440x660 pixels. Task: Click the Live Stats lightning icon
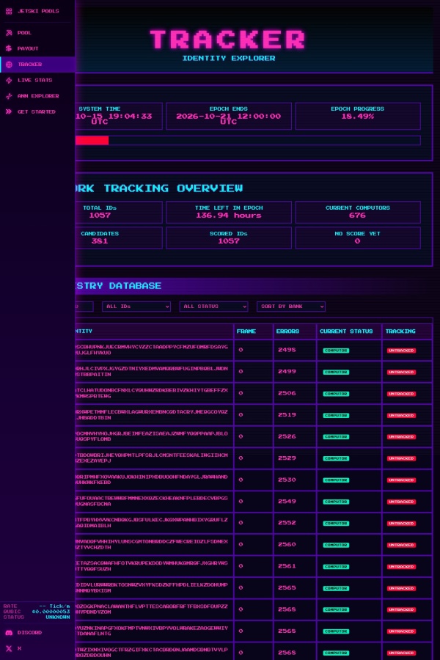click(x=9, y=80)
